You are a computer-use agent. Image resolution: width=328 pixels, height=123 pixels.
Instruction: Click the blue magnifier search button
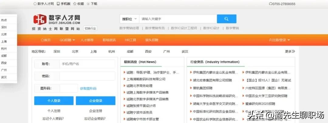pos(226,19)
